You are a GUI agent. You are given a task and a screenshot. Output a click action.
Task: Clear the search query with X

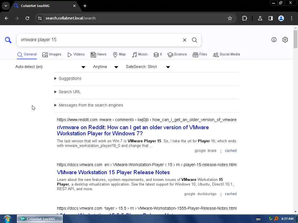185,40
